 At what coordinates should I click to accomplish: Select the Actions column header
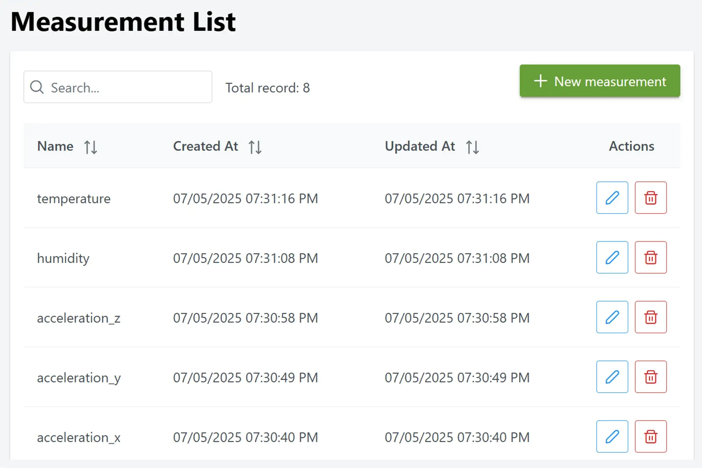click(x=631, y=146)
